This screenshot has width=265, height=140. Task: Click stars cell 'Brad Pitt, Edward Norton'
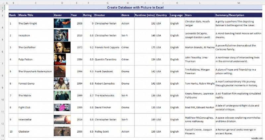pos(200,107)
